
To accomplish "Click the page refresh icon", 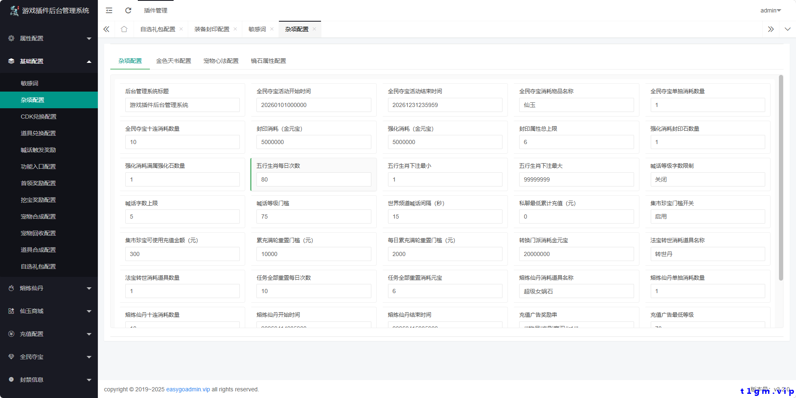I will click(128, 10).
